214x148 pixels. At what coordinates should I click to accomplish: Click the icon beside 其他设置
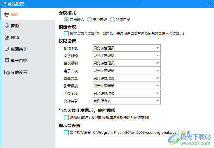7,72
